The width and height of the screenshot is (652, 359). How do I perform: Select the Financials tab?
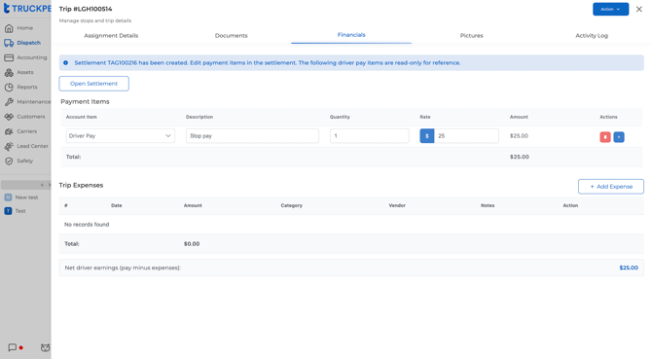tap(351, 35)
